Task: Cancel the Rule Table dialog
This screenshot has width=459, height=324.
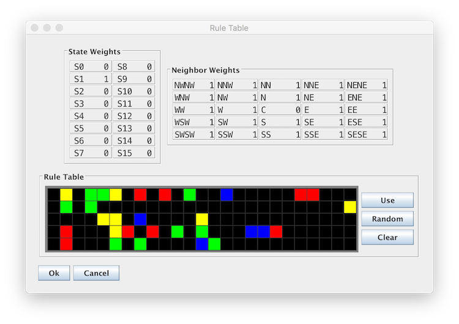Action: point(96,273)
